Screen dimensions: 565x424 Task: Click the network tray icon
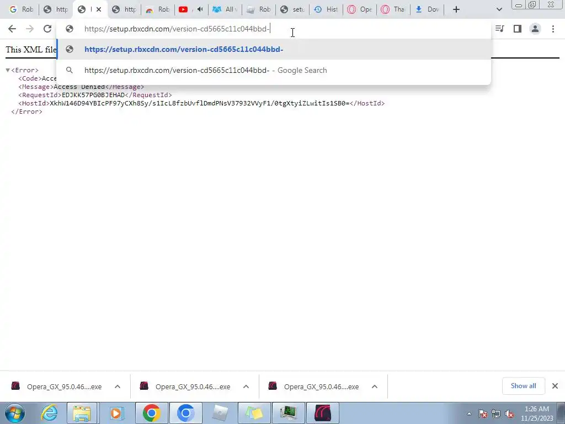point(496,414)
